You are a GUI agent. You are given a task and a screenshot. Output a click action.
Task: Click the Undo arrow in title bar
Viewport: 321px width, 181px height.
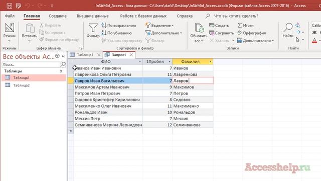[28, 6]
